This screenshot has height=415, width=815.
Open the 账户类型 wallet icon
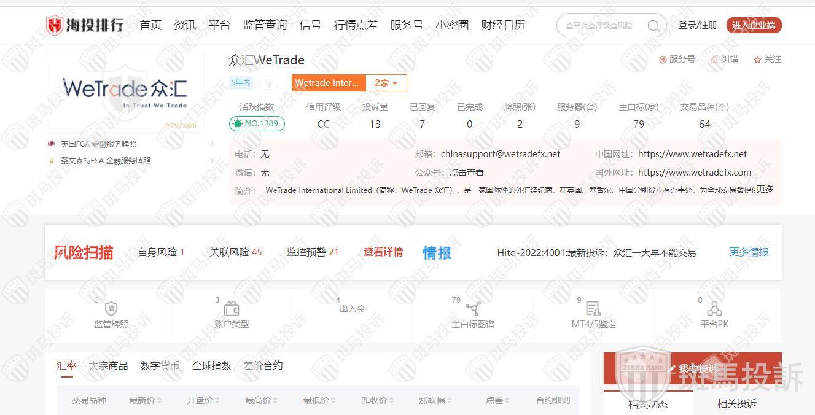click(232, 308)
